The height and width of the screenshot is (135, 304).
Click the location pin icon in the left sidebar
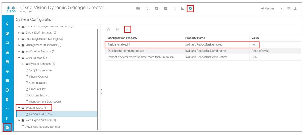point(7,24)
